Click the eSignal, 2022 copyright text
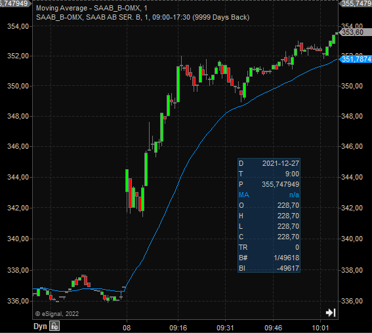Image resolution: width=372 pixels, height=333 pixels. 57,314
